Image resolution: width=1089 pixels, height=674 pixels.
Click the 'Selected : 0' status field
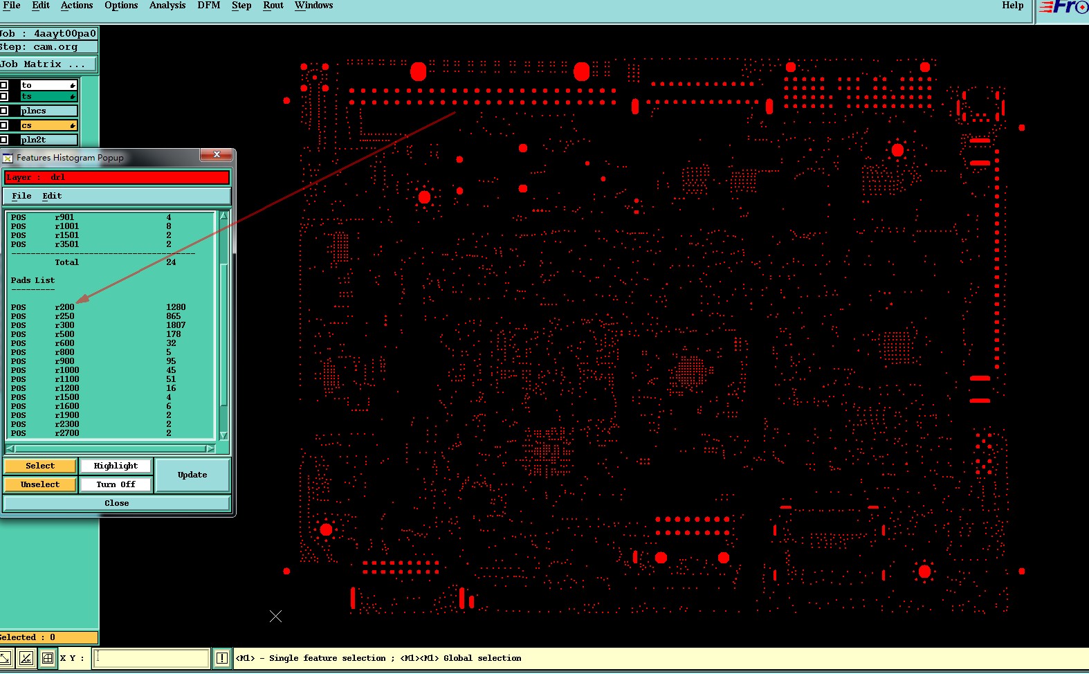[x=48, y=637]
